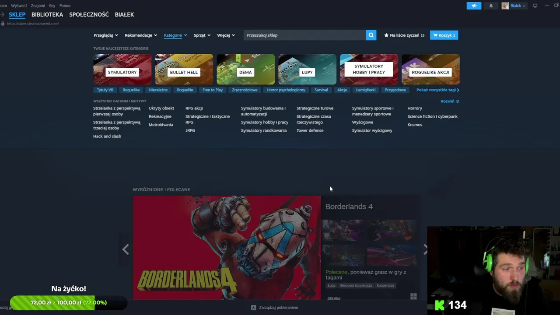The width and height of the screenshot is (560, 315).
Task: Click the big picture mode monitor icon
Action: (x=535, y=6)
